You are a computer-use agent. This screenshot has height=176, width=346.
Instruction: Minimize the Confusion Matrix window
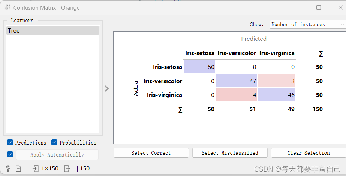(x=297, y=7)
